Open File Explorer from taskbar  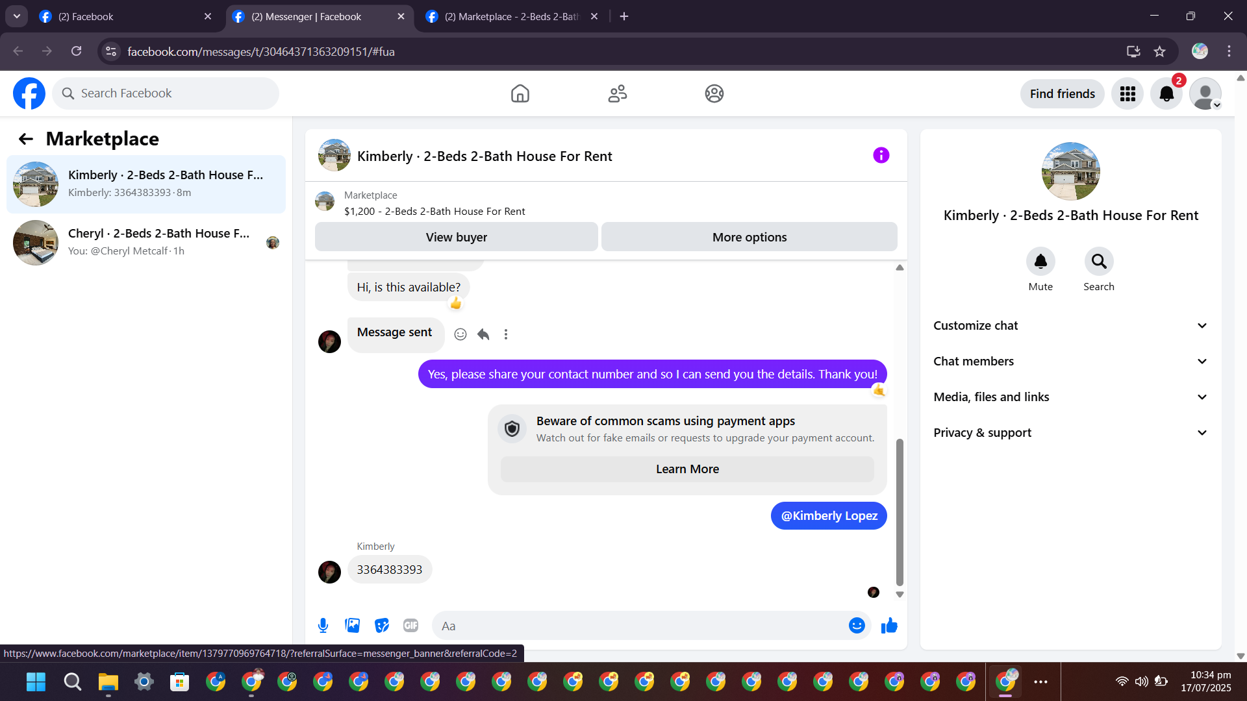coord(108,682)
